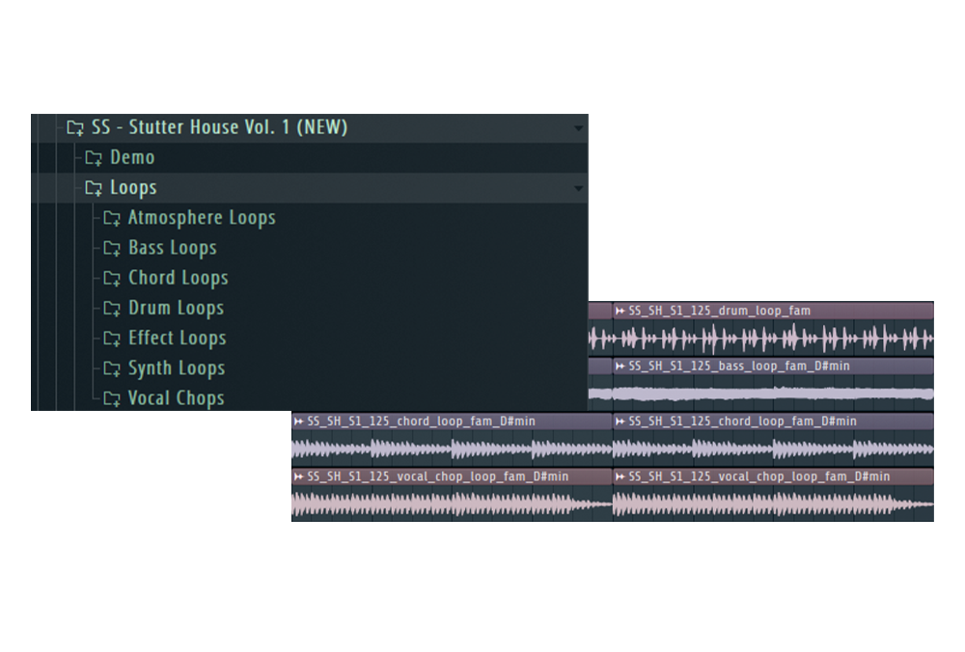965x652 pixels.
Task: Click the Drum Loops folder icon
Action: click(112, 309)
